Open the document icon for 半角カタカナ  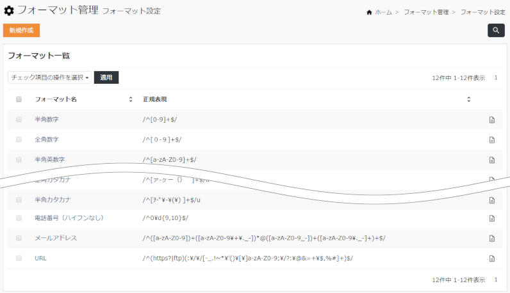pyautogui.click(x=492, y=200)
